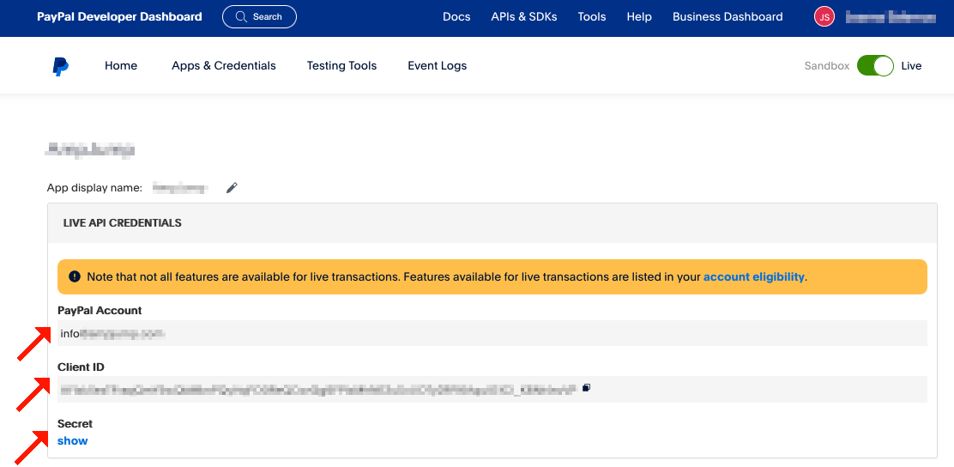Screen dimensions: 954x467
Task: Open the account eligibility link
Action: click(x=754, y=277)
